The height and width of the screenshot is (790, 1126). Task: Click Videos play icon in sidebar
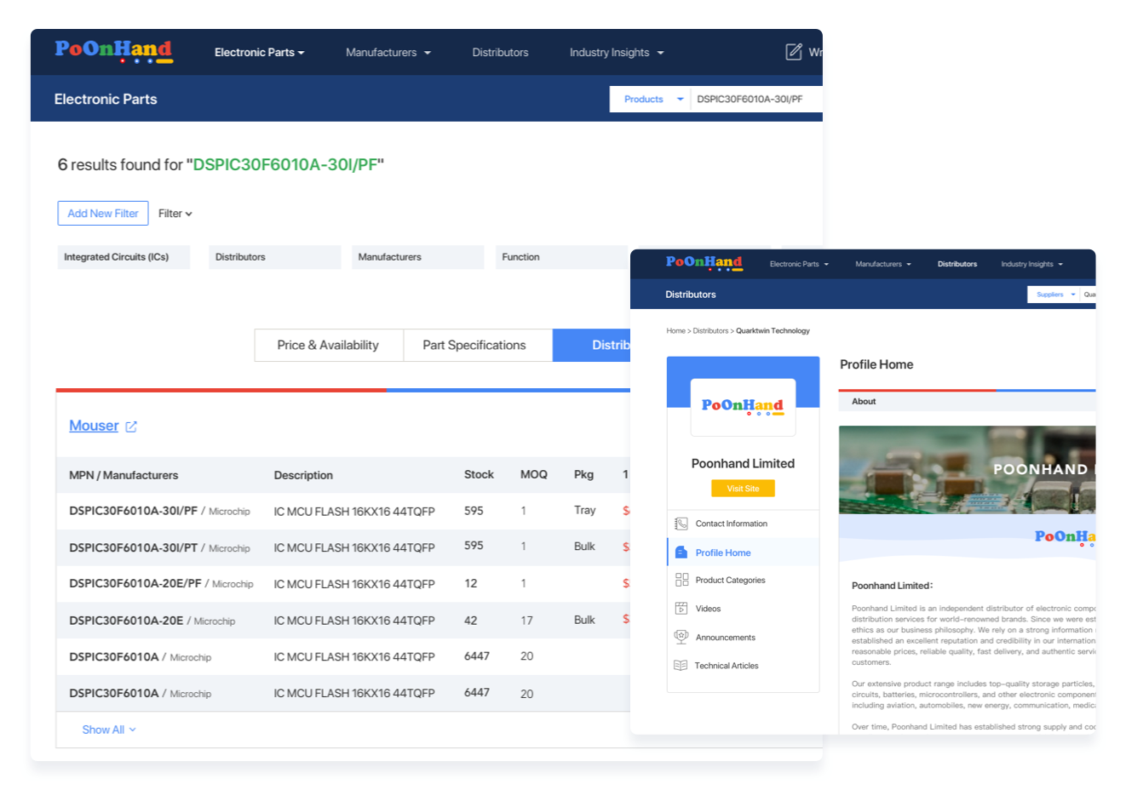click(681, 609)
